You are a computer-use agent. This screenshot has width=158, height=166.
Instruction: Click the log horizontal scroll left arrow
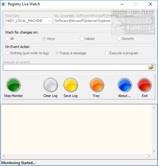tap(4, 156)
